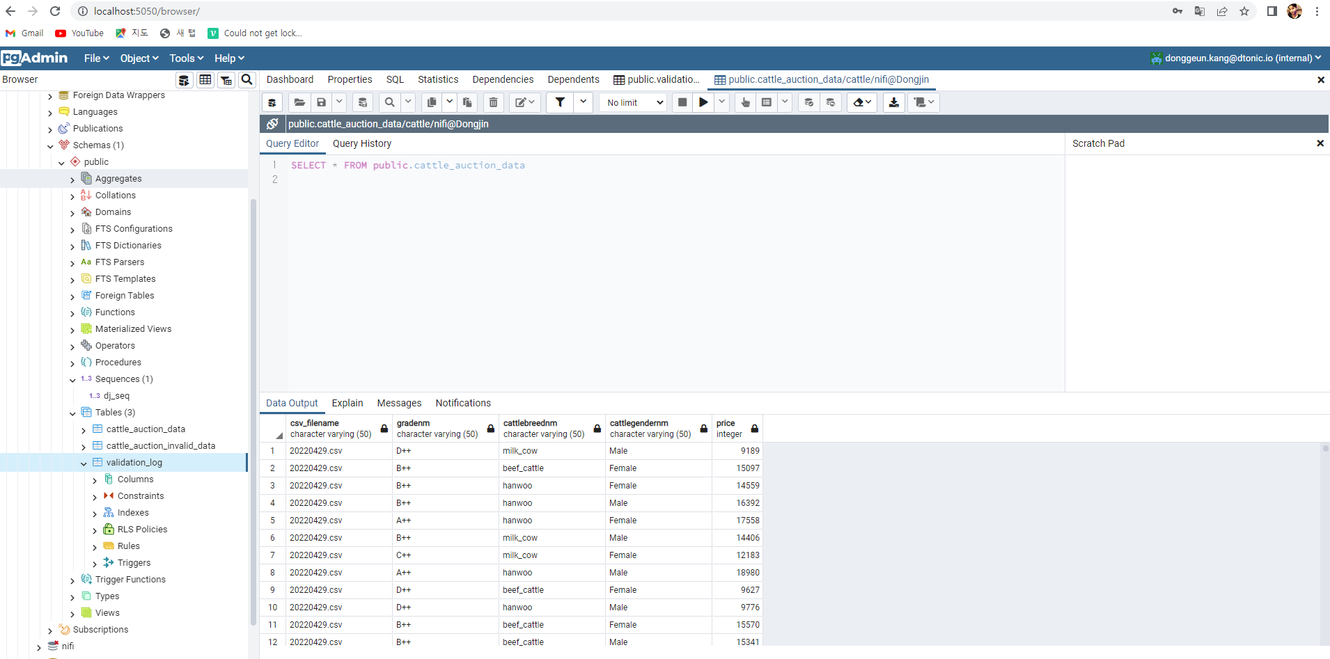Image resolution: width=1330 pixels, height=659 pixels.
Task: Click the Open file folder icon
Action: coord(299,102)
